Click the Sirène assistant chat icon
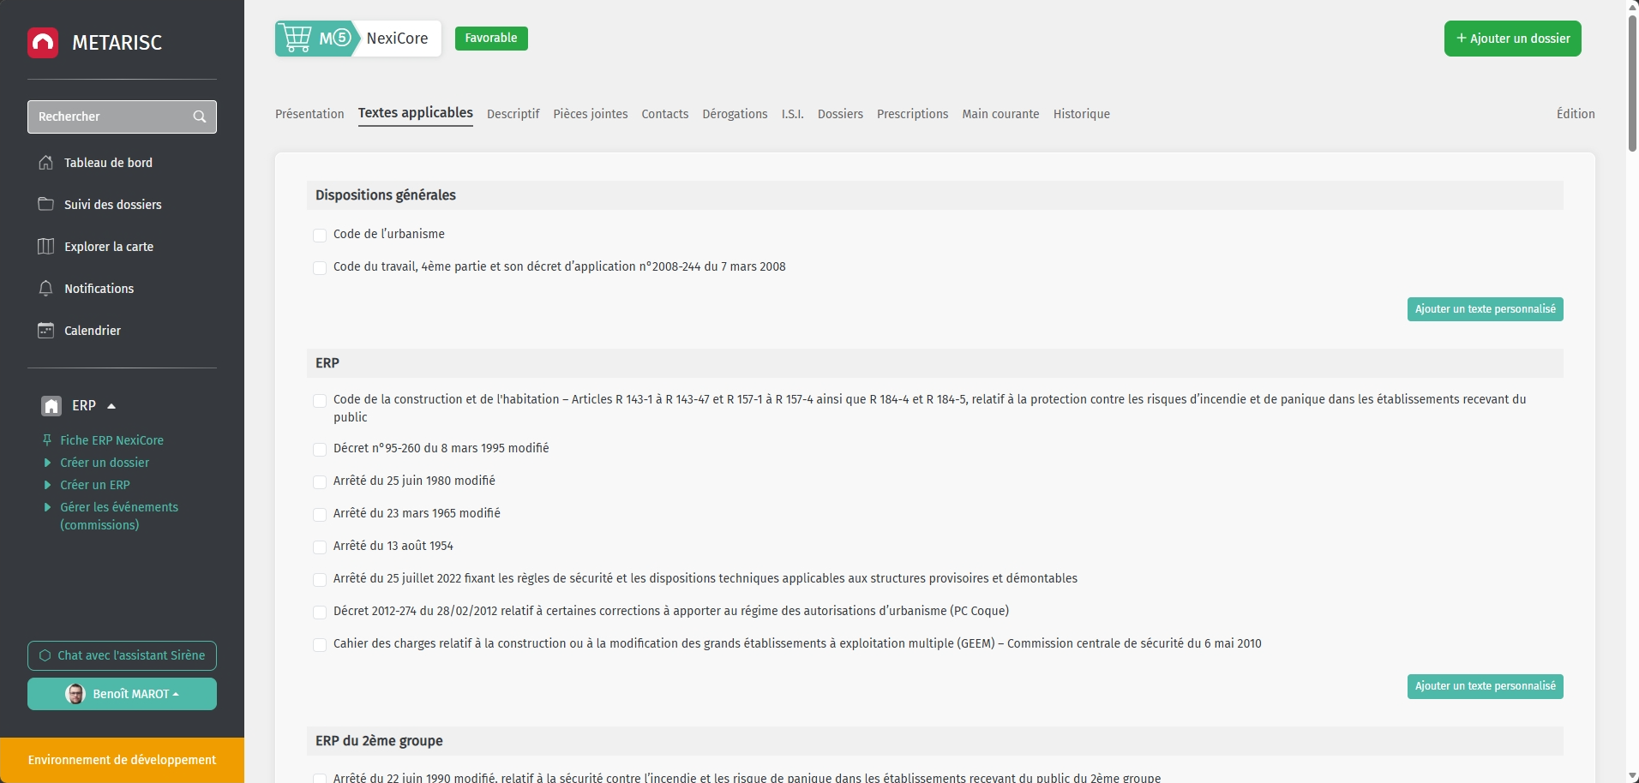1639x783 pixels. point(45,655)
